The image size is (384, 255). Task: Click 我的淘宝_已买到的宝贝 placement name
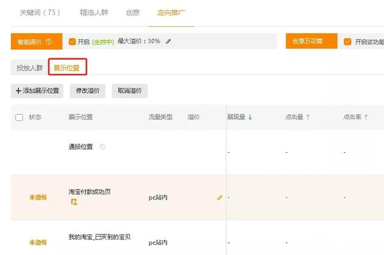click(100, 237)
